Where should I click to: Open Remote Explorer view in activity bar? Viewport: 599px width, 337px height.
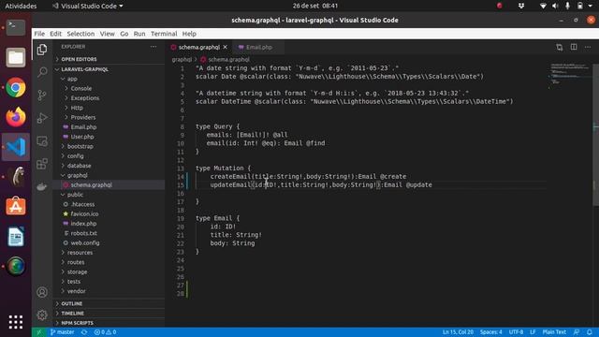pos(42,141)
